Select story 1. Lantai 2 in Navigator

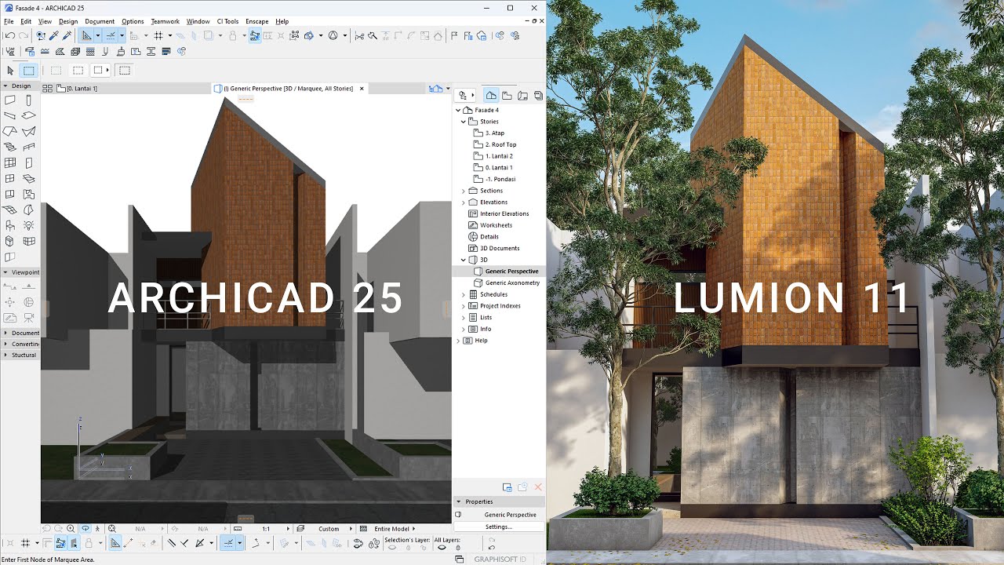(x=499, y=156)
